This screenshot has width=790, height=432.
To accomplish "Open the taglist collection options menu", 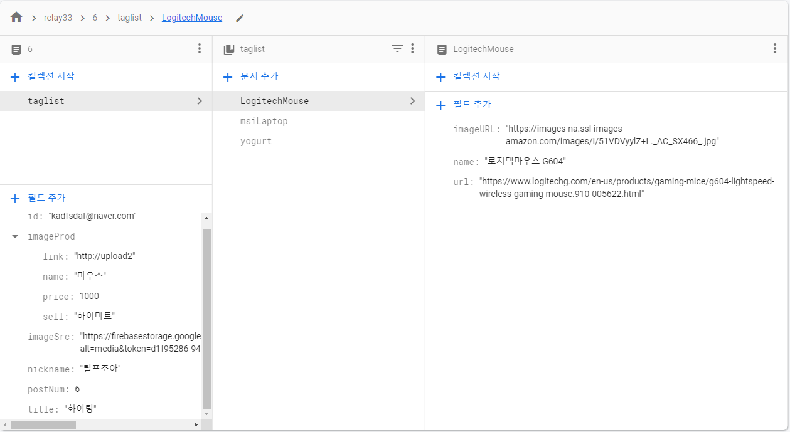I will click(x=412, y=48).
